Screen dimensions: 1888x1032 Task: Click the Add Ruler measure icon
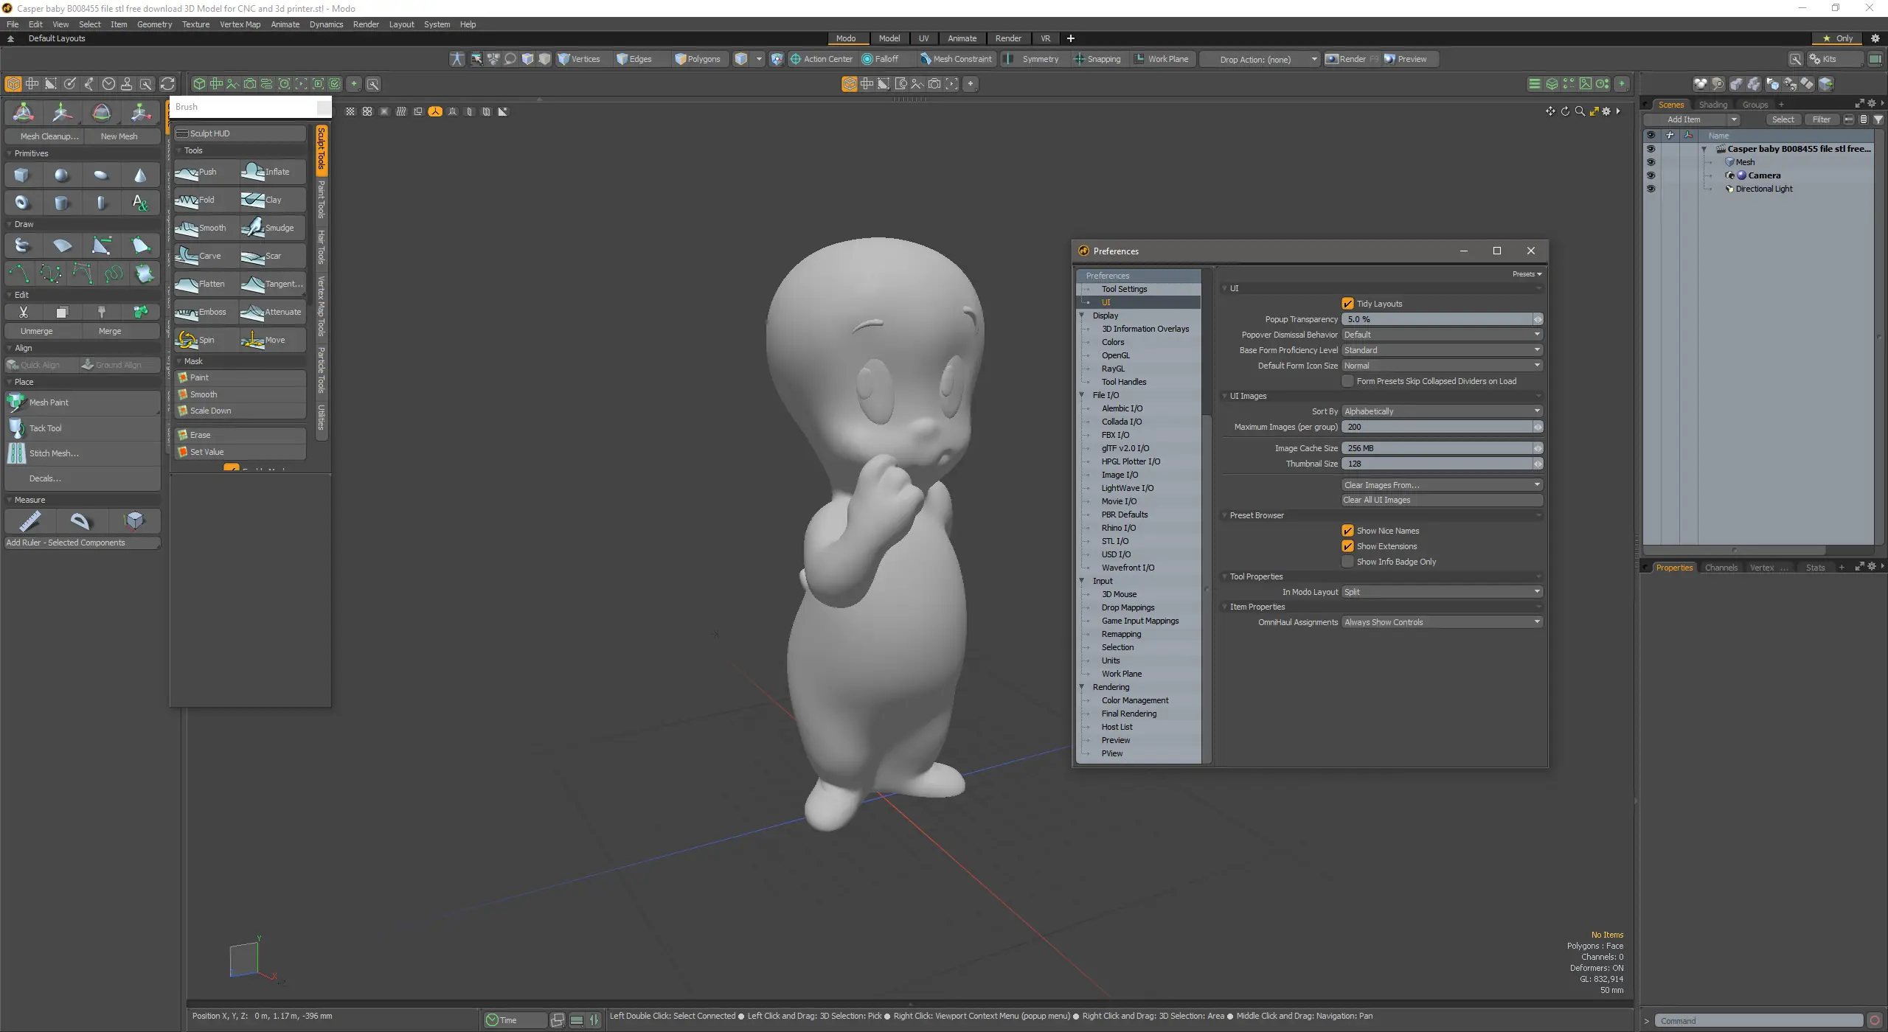30,521
